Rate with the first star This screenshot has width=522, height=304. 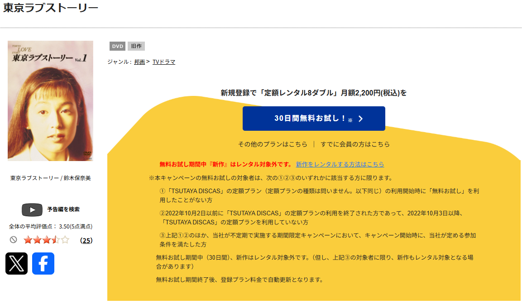point(28,240)
